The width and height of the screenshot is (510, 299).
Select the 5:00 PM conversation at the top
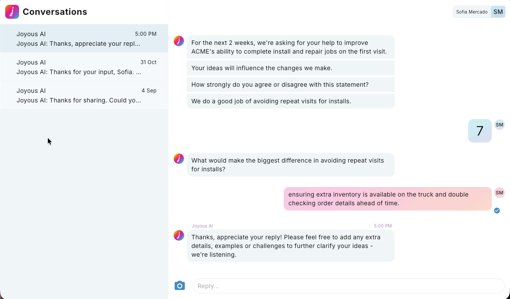click(84, 38)
